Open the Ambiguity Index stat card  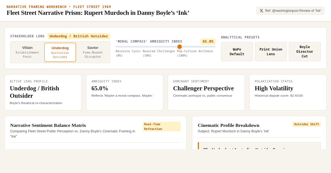click(x=125, y=92)
